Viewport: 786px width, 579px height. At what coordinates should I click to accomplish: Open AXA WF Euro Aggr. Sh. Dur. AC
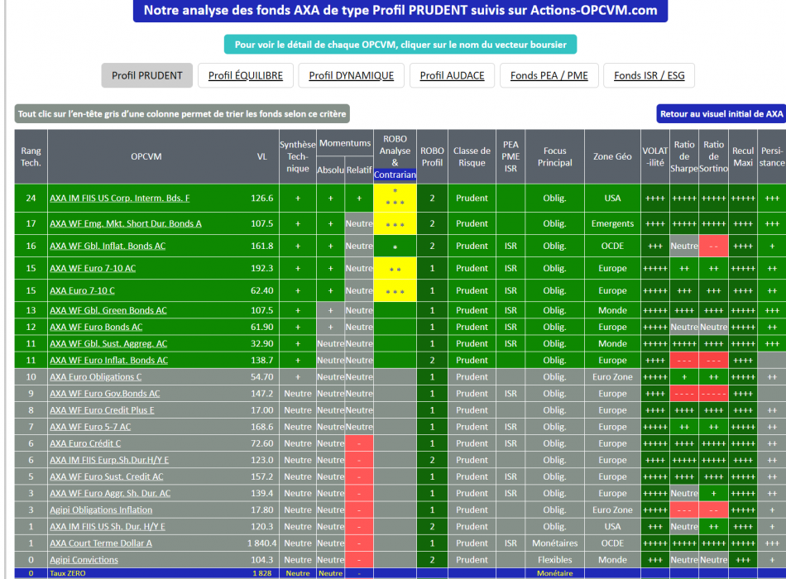(110, 493)
